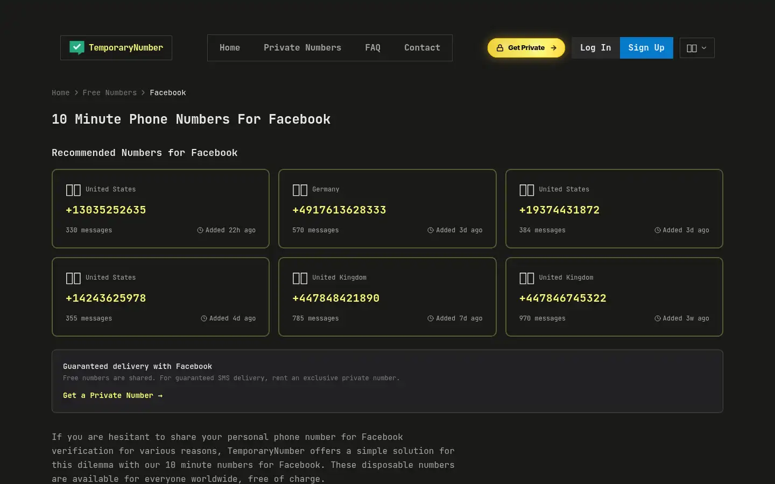The image size is (775, 484).
Task: Click the flag icon on +447846745322 card
Action: [527, 278]
